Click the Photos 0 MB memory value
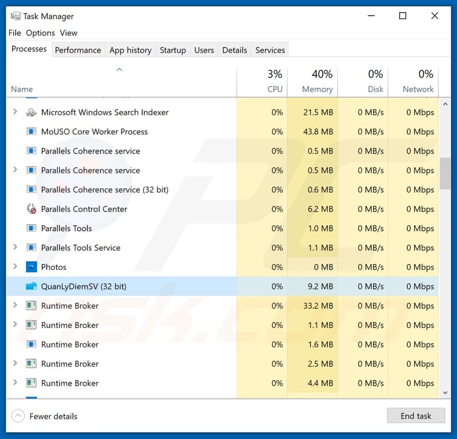 (323, 267)
